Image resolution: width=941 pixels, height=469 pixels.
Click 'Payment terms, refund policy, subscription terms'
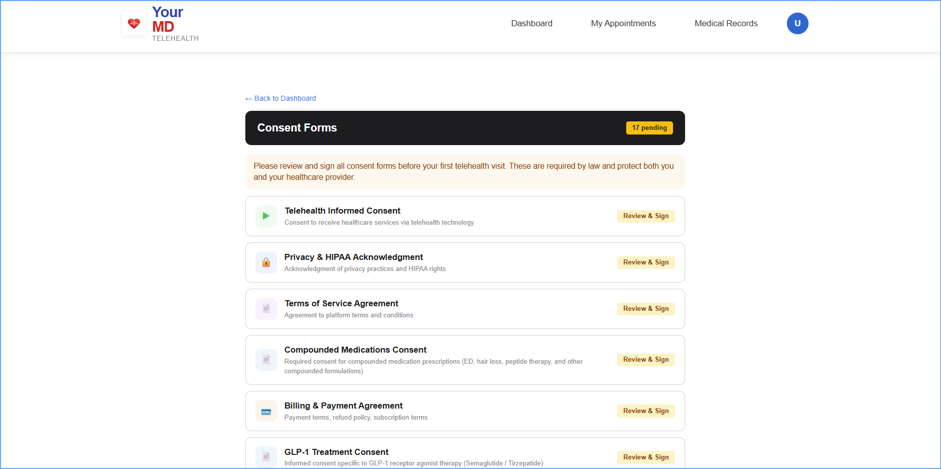[x=356, y=418]
